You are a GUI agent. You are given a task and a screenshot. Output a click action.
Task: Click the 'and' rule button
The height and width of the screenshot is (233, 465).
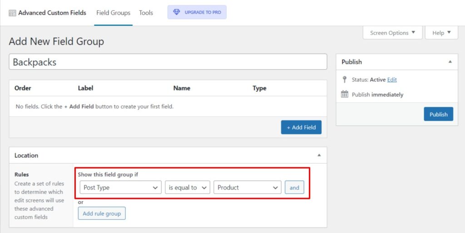click(294, 187)
